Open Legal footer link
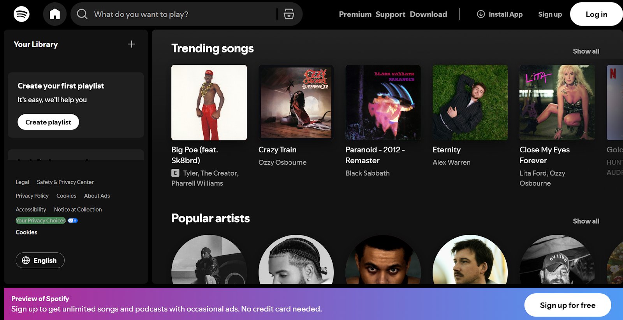Screen dimensions: 623x320 [x=22, y=182]
